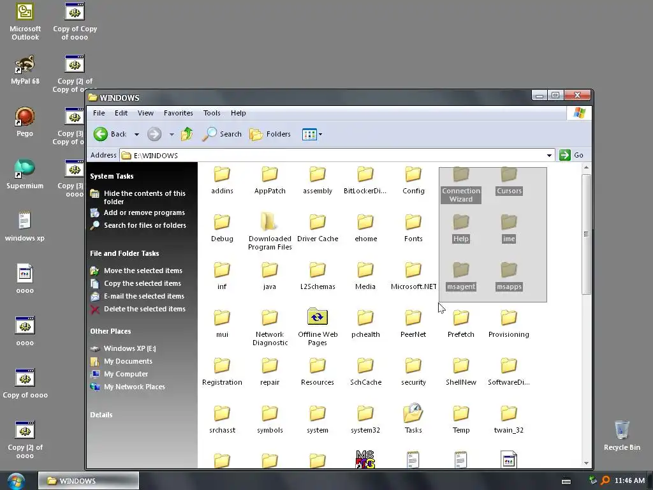Select the system32 folder
Viewport: 653px width, 490px height.
365,420
